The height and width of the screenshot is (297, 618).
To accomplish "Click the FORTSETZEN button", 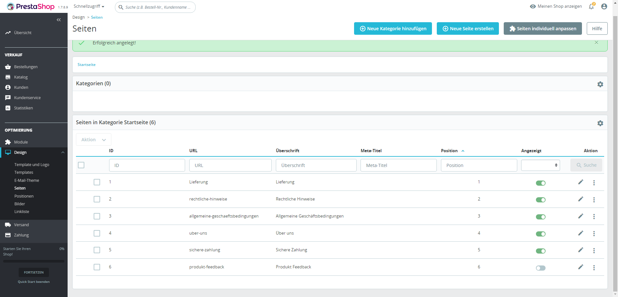I will 34,273.
